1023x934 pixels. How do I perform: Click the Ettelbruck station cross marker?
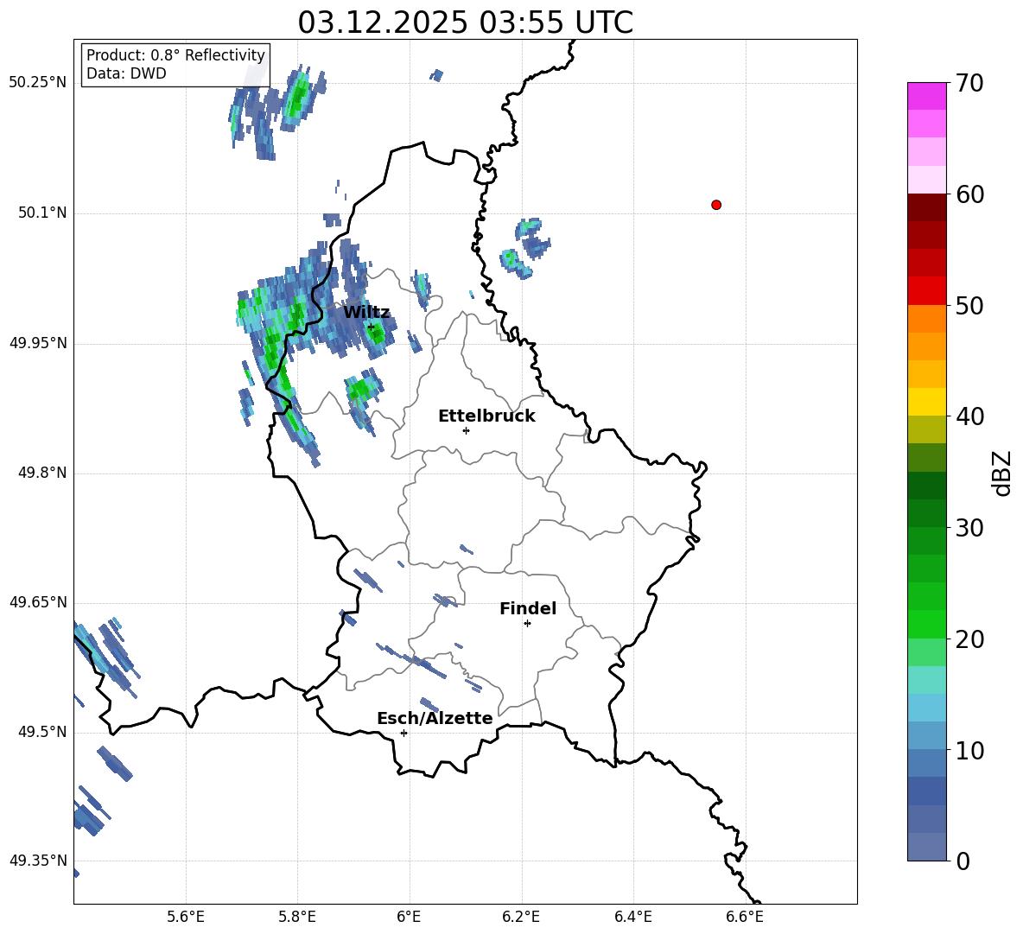pos(466,430)
